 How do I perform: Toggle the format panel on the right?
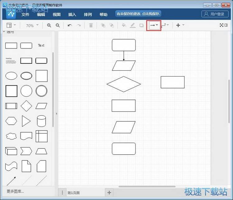pos(226,26)
